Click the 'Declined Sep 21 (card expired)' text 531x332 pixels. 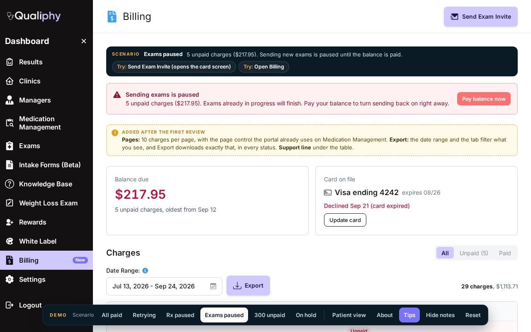[367, 206]
